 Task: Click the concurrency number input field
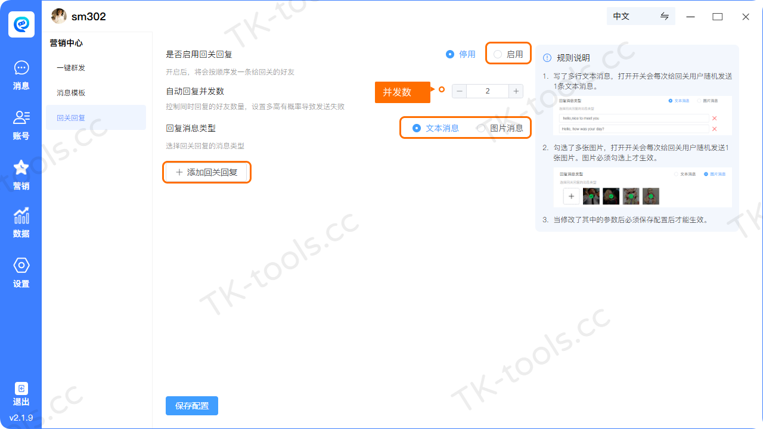click(488, 91)
